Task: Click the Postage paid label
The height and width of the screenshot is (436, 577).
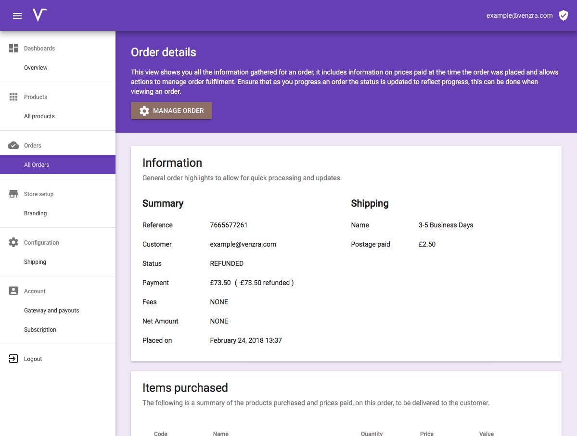Action: pyautogui.click(x=370, y=244)
